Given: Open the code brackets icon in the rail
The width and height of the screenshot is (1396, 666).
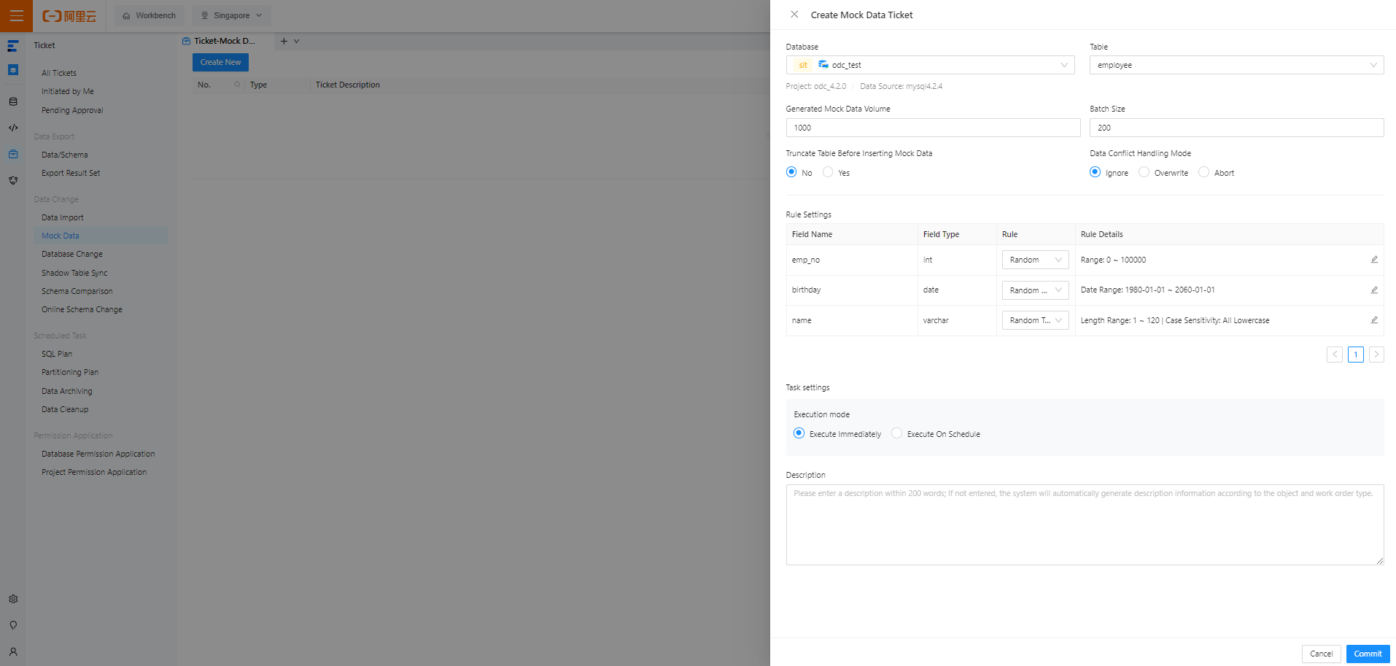Looking at the screenshot, I should pos(13,128).
